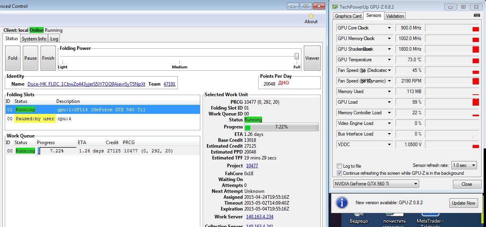This screenshot has width=486, height=227.
Task: Click the Folding Slots Description column header
Action: click(68, 101)
